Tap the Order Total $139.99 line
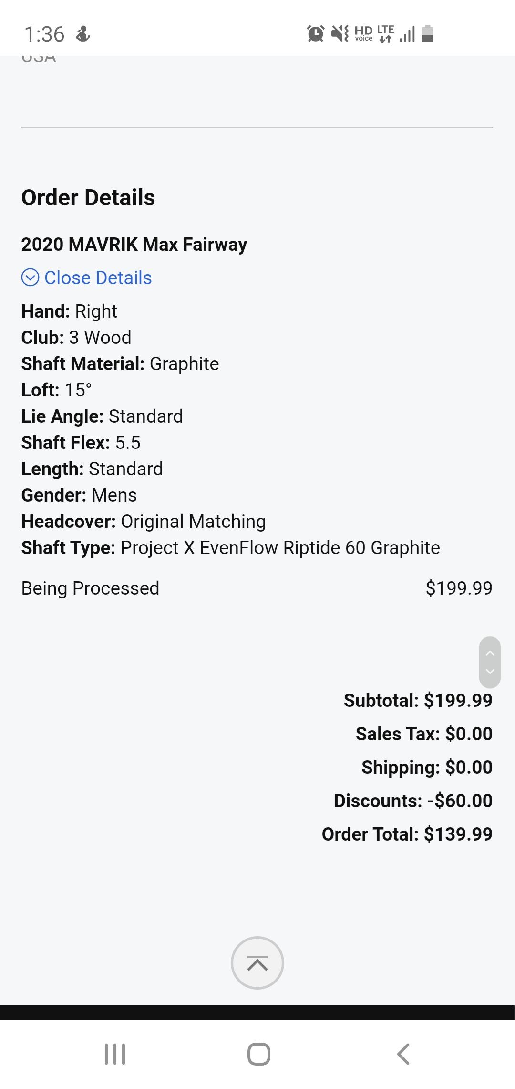Viewport: 515px width, 1089px height. pos(407,834)
